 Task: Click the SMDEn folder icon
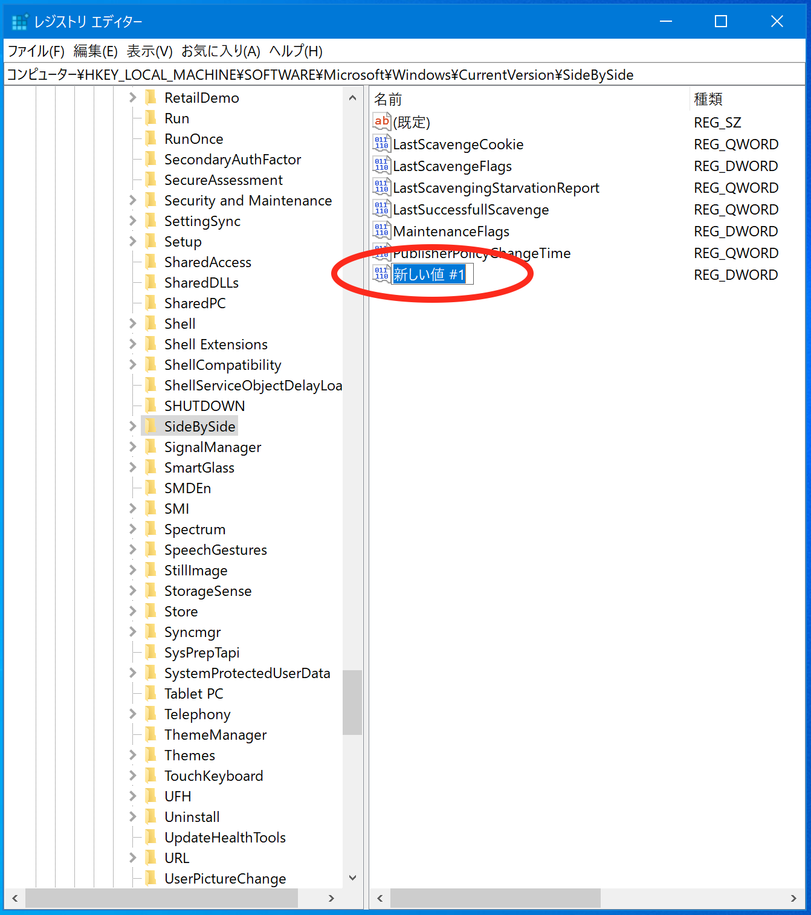point(151,488)
